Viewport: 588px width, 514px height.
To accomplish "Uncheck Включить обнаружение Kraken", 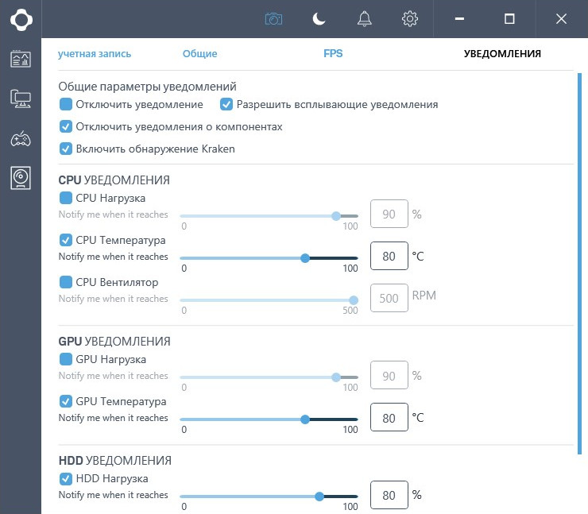I will (66, 149).
